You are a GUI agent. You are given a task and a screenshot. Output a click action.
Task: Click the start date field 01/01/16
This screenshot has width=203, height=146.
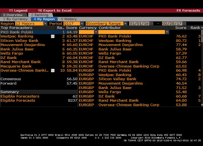click(139, 24)
